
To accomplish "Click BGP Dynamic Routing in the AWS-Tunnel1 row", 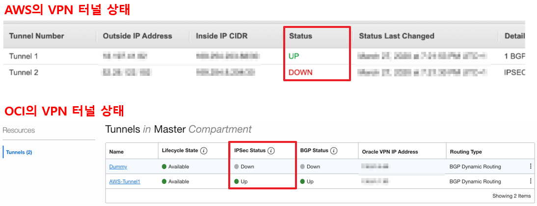I will tap(475, 182).
